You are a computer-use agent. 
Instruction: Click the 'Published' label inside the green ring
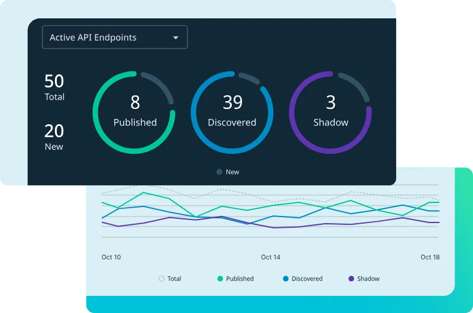(x=135, y=122)
